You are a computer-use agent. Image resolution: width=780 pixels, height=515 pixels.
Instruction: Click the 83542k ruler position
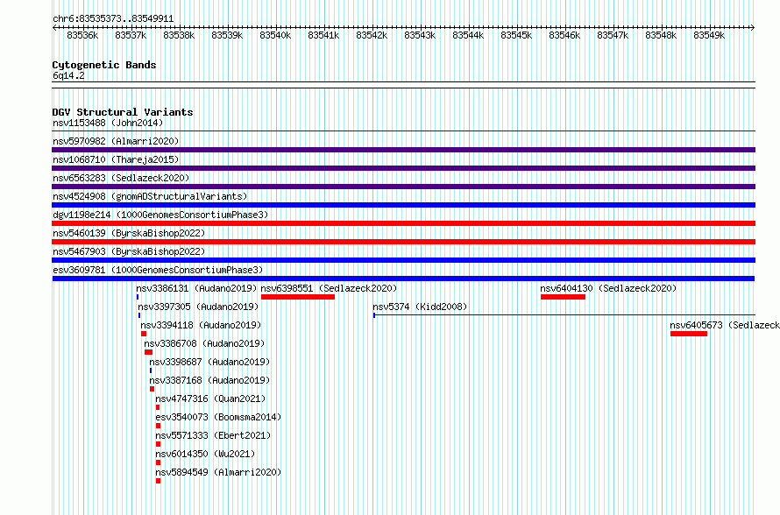point(372,35)
